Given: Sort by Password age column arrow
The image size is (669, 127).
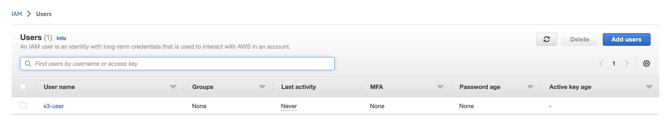Looking at the screenshot, I should 530,87.
